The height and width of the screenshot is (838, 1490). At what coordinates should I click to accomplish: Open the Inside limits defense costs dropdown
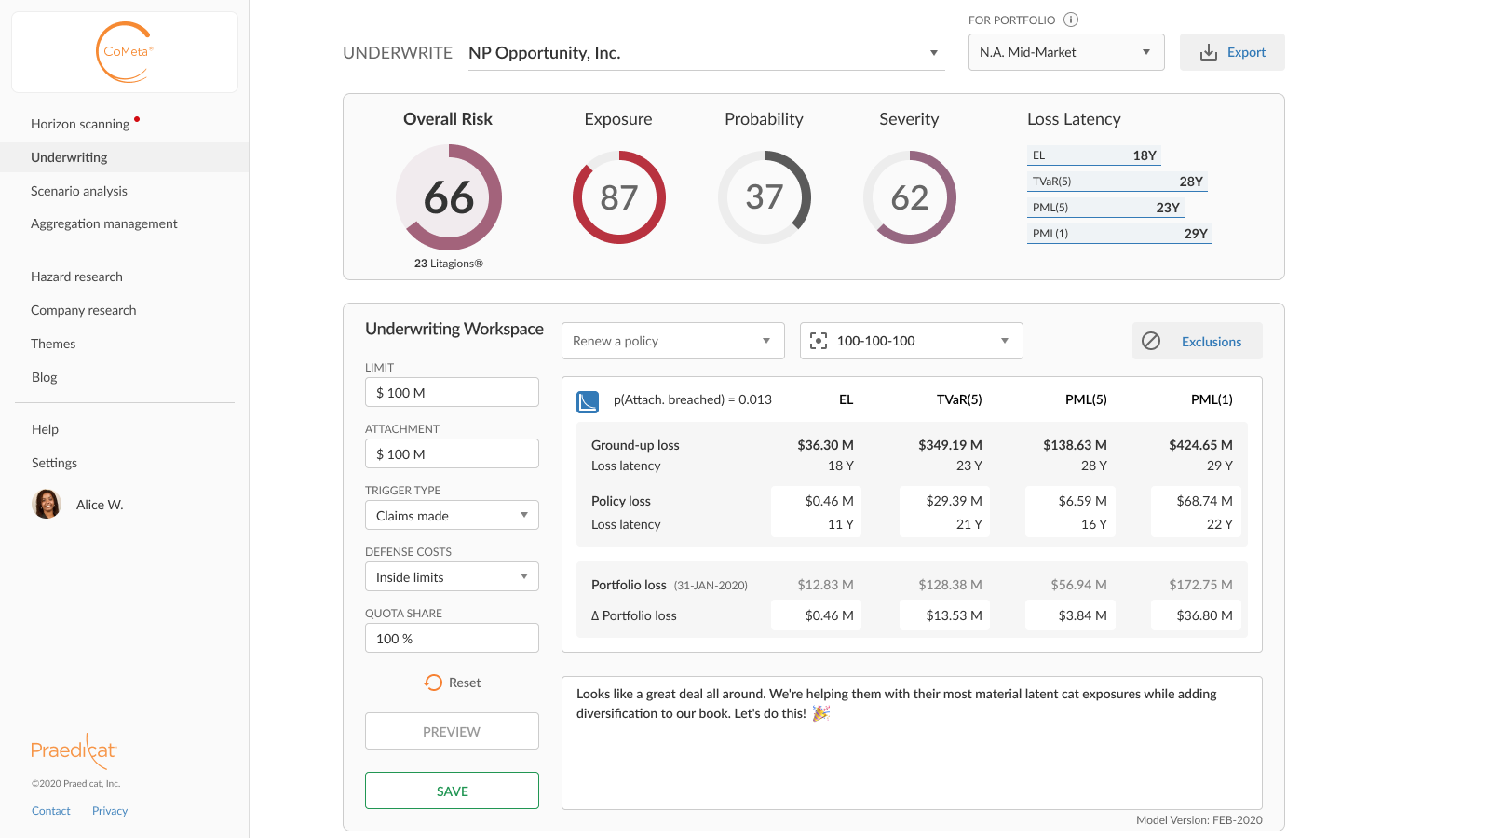452,576
